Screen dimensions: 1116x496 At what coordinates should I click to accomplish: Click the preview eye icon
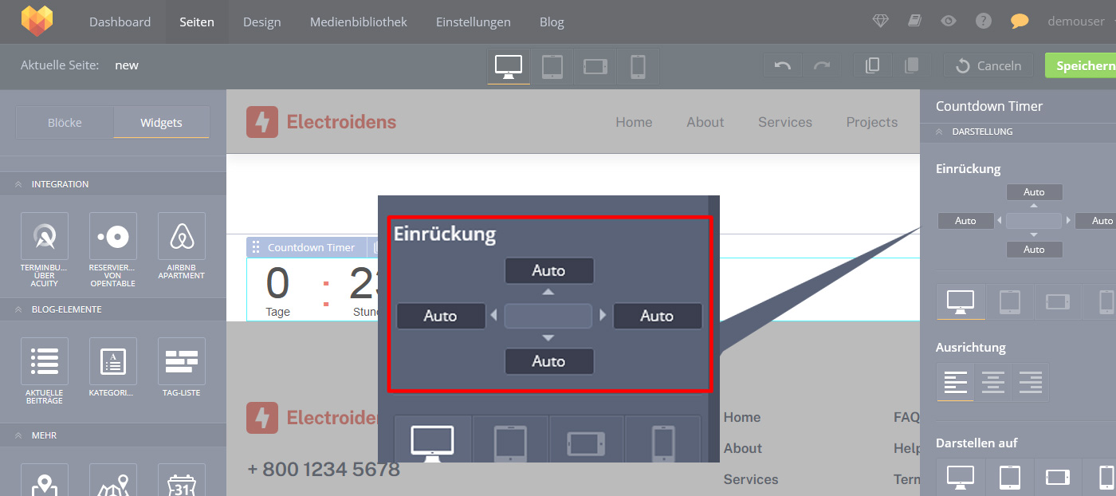(x=948, y=22)
